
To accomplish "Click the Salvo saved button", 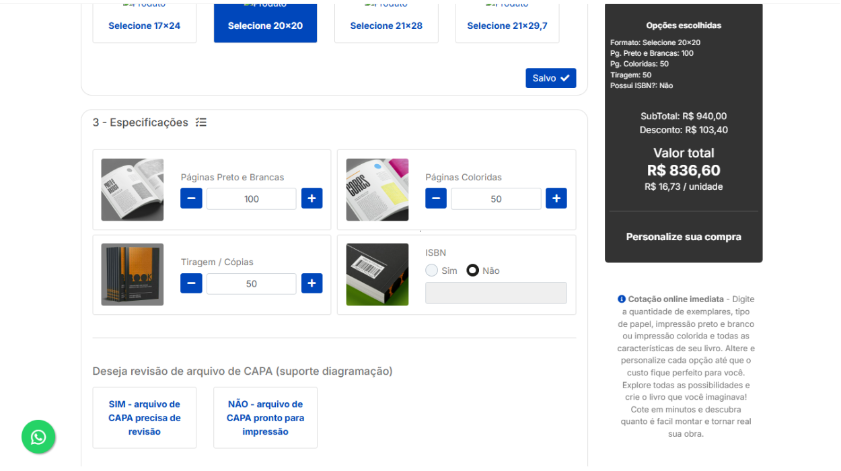I will [550, 78].
